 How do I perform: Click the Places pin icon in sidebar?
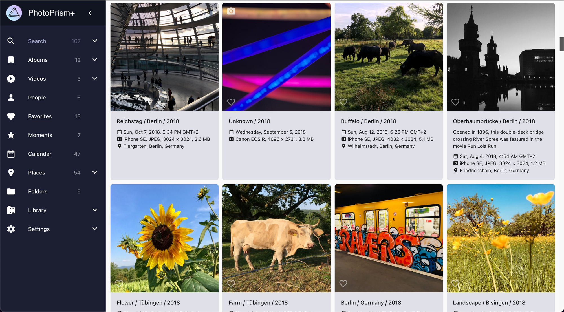click(11, 172)
